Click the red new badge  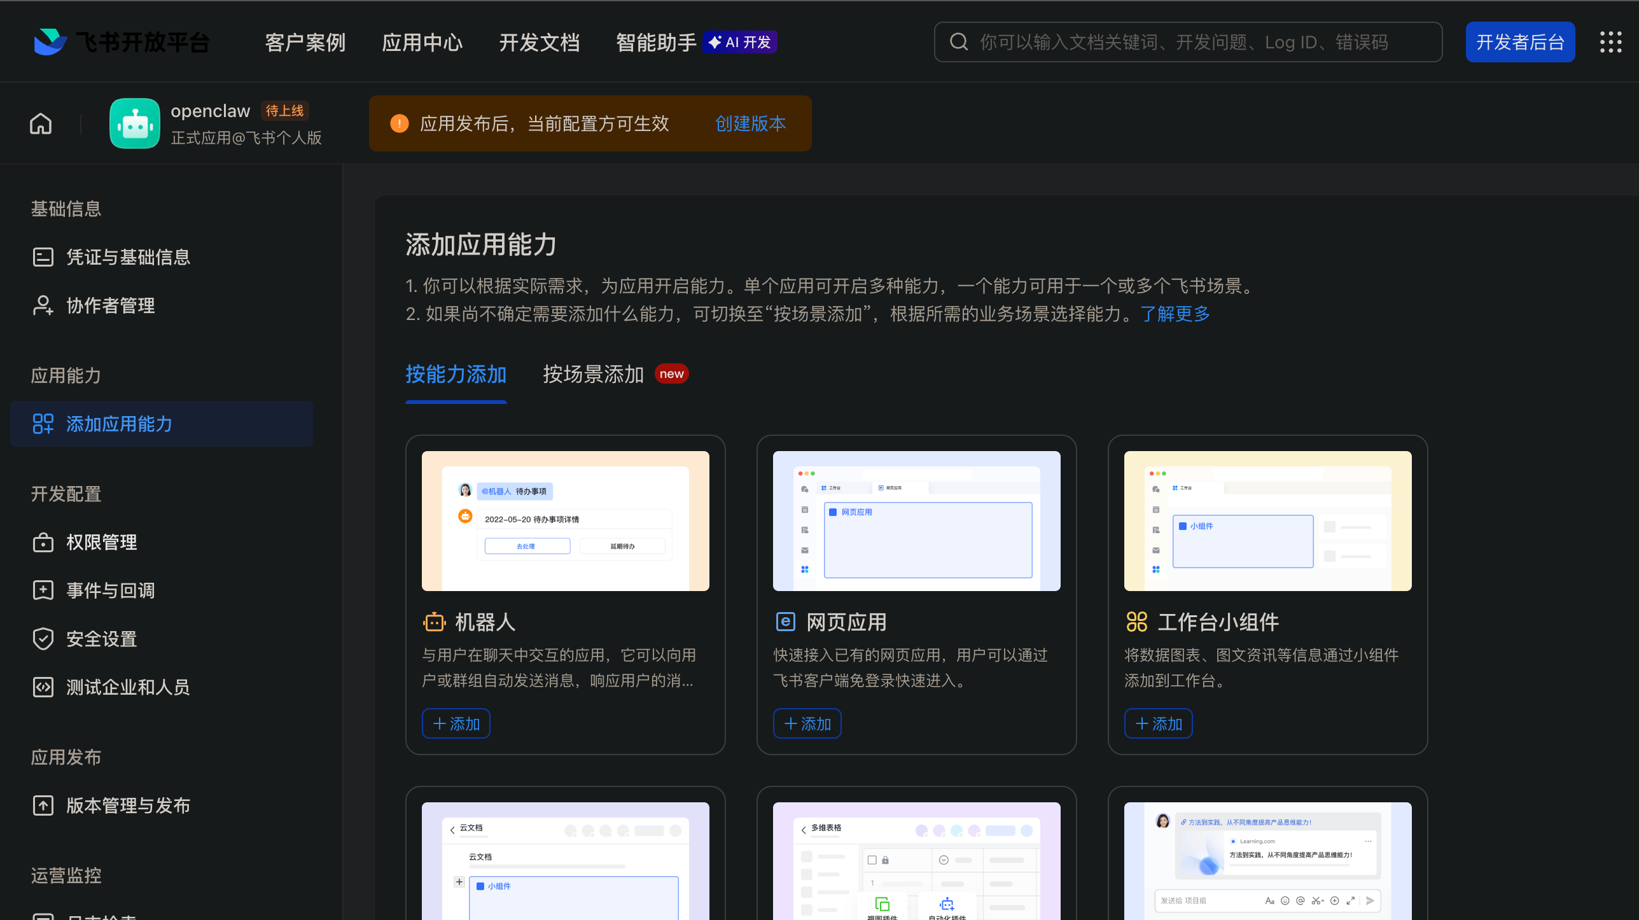coord(671,374)
